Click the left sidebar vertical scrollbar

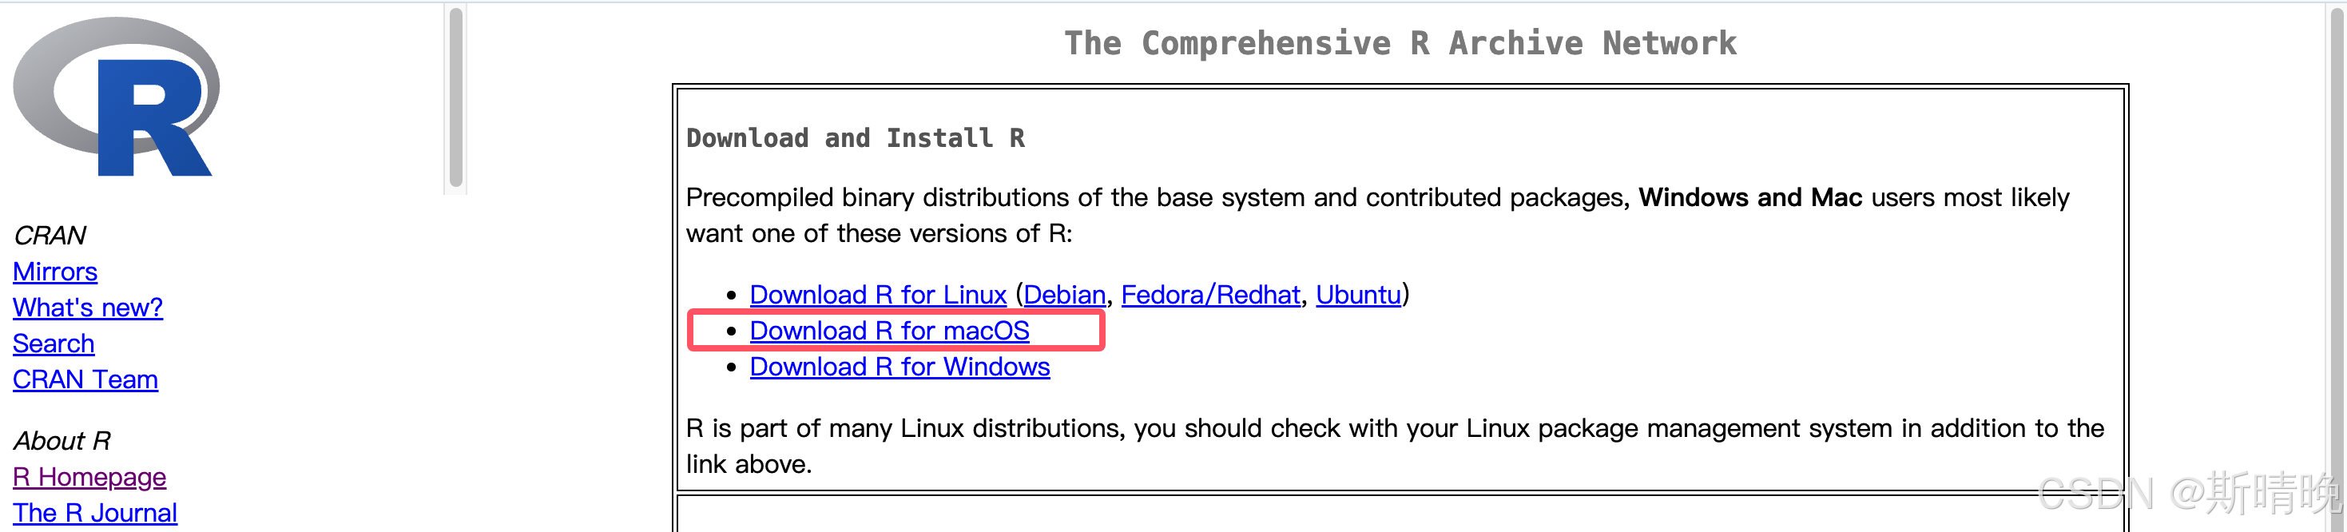coord(455,97)
